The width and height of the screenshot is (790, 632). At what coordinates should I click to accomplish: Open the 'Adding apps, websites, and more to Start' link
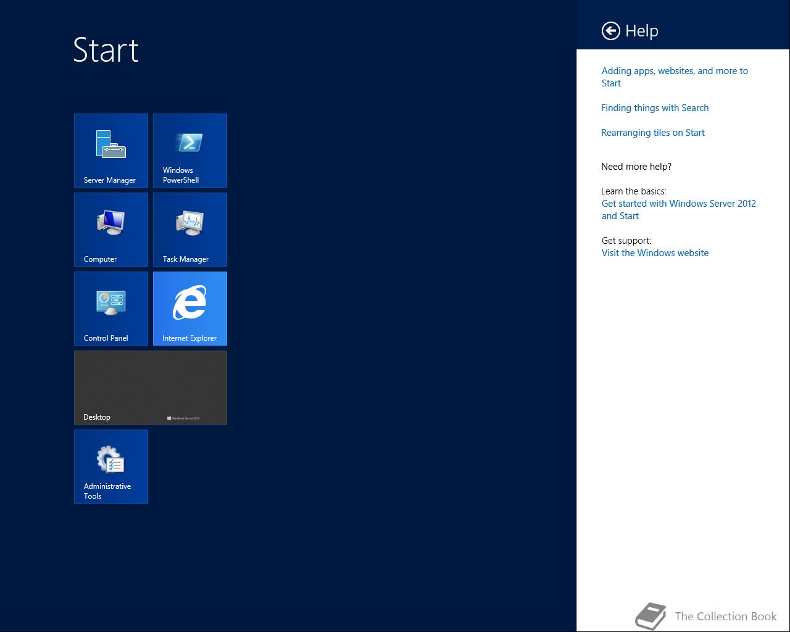coord(675,77)
